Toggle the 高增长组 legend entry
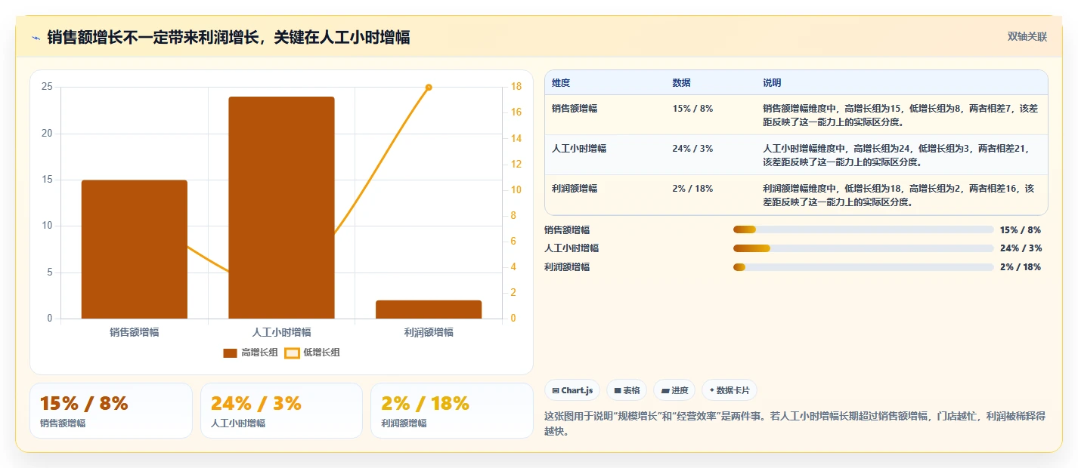The height and width of the screenshot is (468, 1078). pos(250,353)
